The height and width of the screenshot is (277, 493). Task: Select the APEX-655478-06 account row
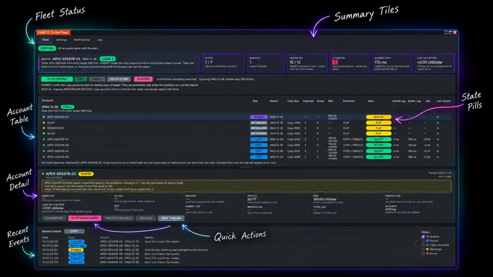point(246,145)
